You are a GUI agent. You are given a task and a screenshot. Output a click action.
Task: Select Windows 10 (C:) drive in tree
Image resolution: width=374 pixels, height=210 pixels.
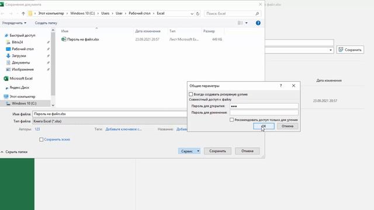tap(24, 103)
